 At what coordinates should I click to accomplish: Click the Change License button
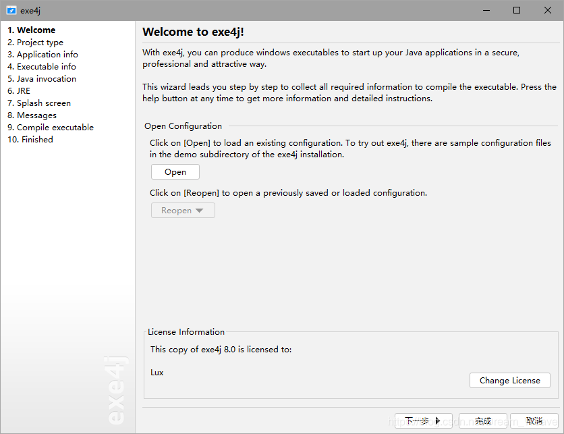click(509, 381)
